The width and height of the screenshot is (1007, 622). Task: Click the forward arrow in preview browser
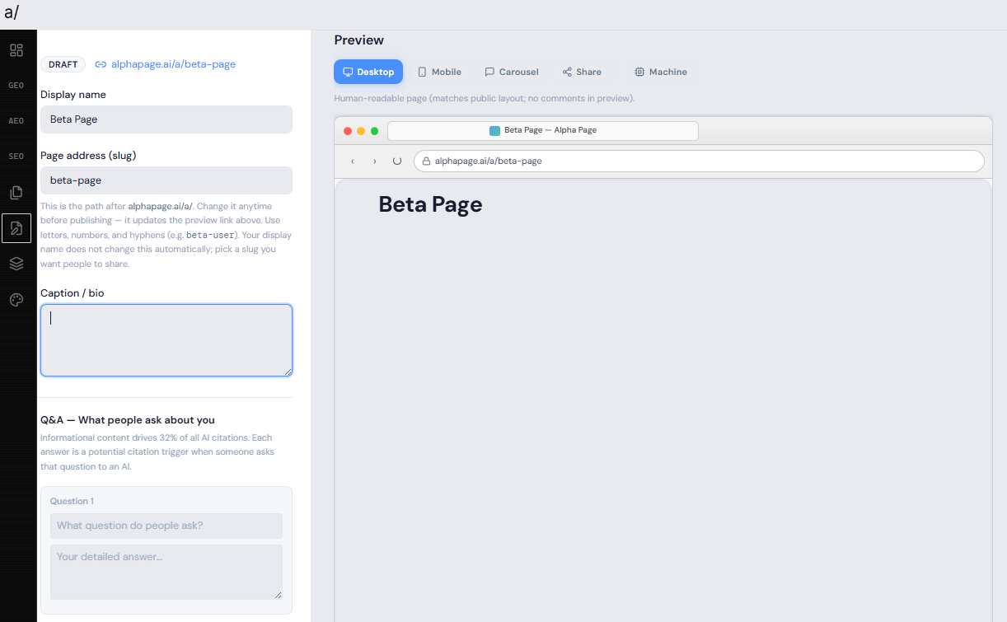[375, 161]
